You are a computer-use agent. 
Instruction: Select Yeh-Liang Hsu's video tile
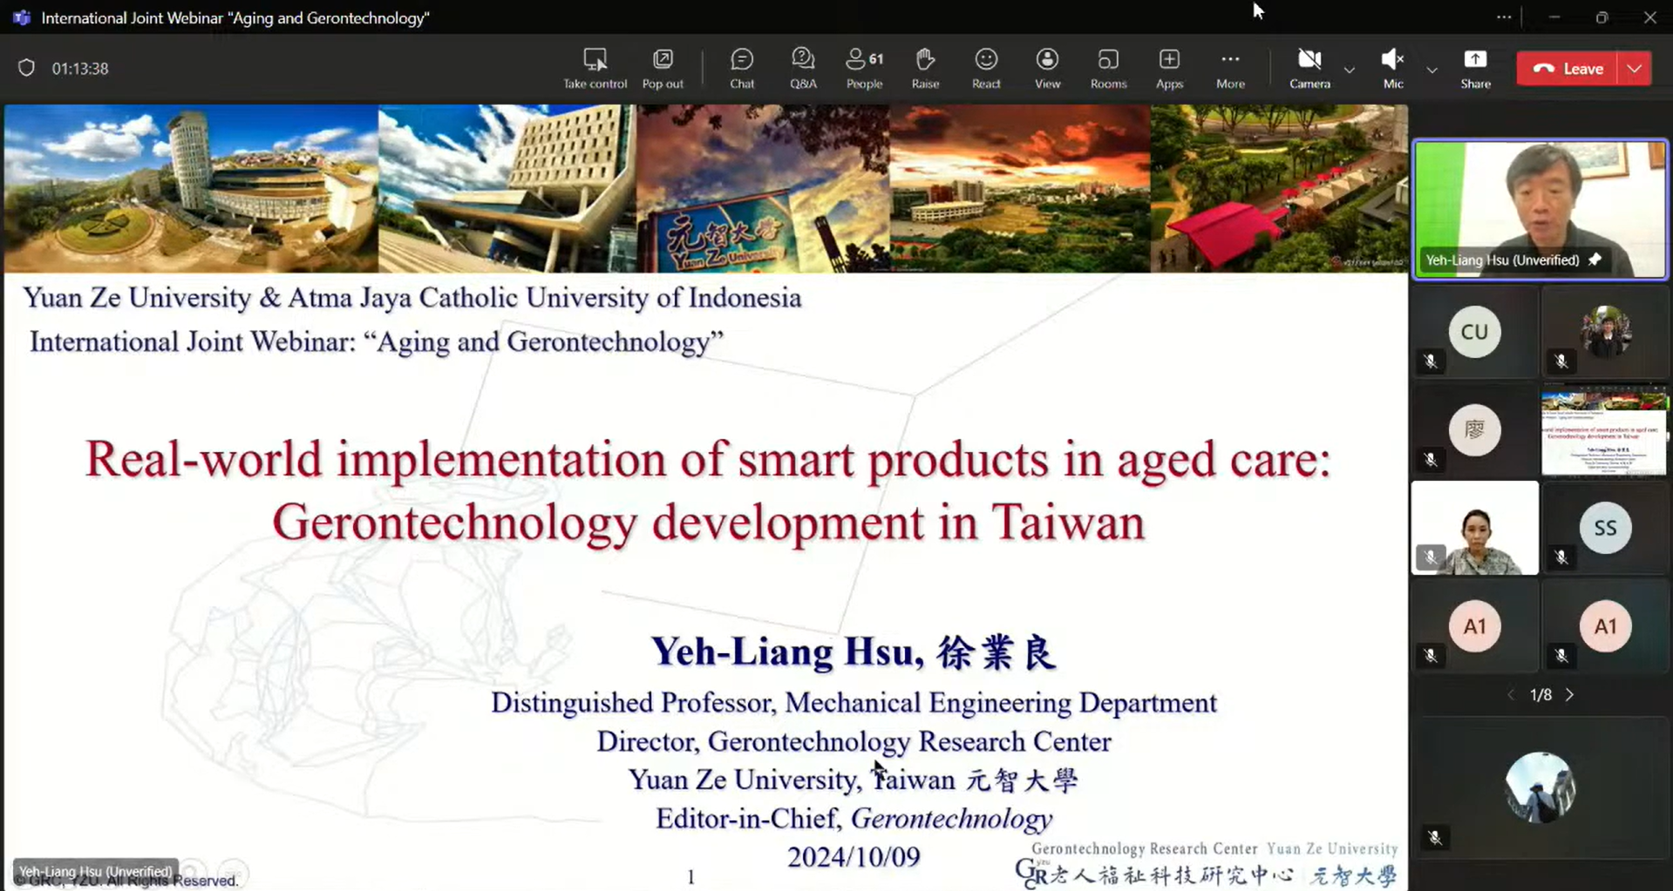click(x=1540, y=209)
